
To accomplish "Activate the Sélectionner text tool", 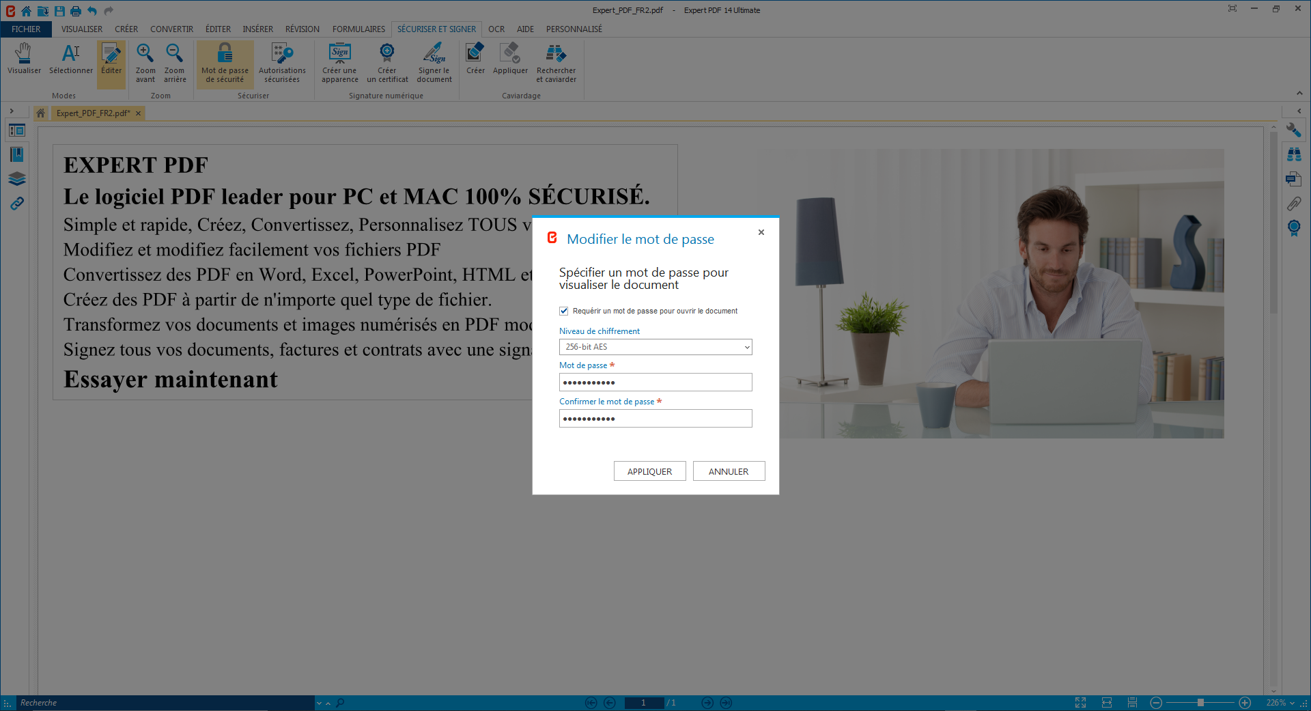I will [x=71, y=59].
